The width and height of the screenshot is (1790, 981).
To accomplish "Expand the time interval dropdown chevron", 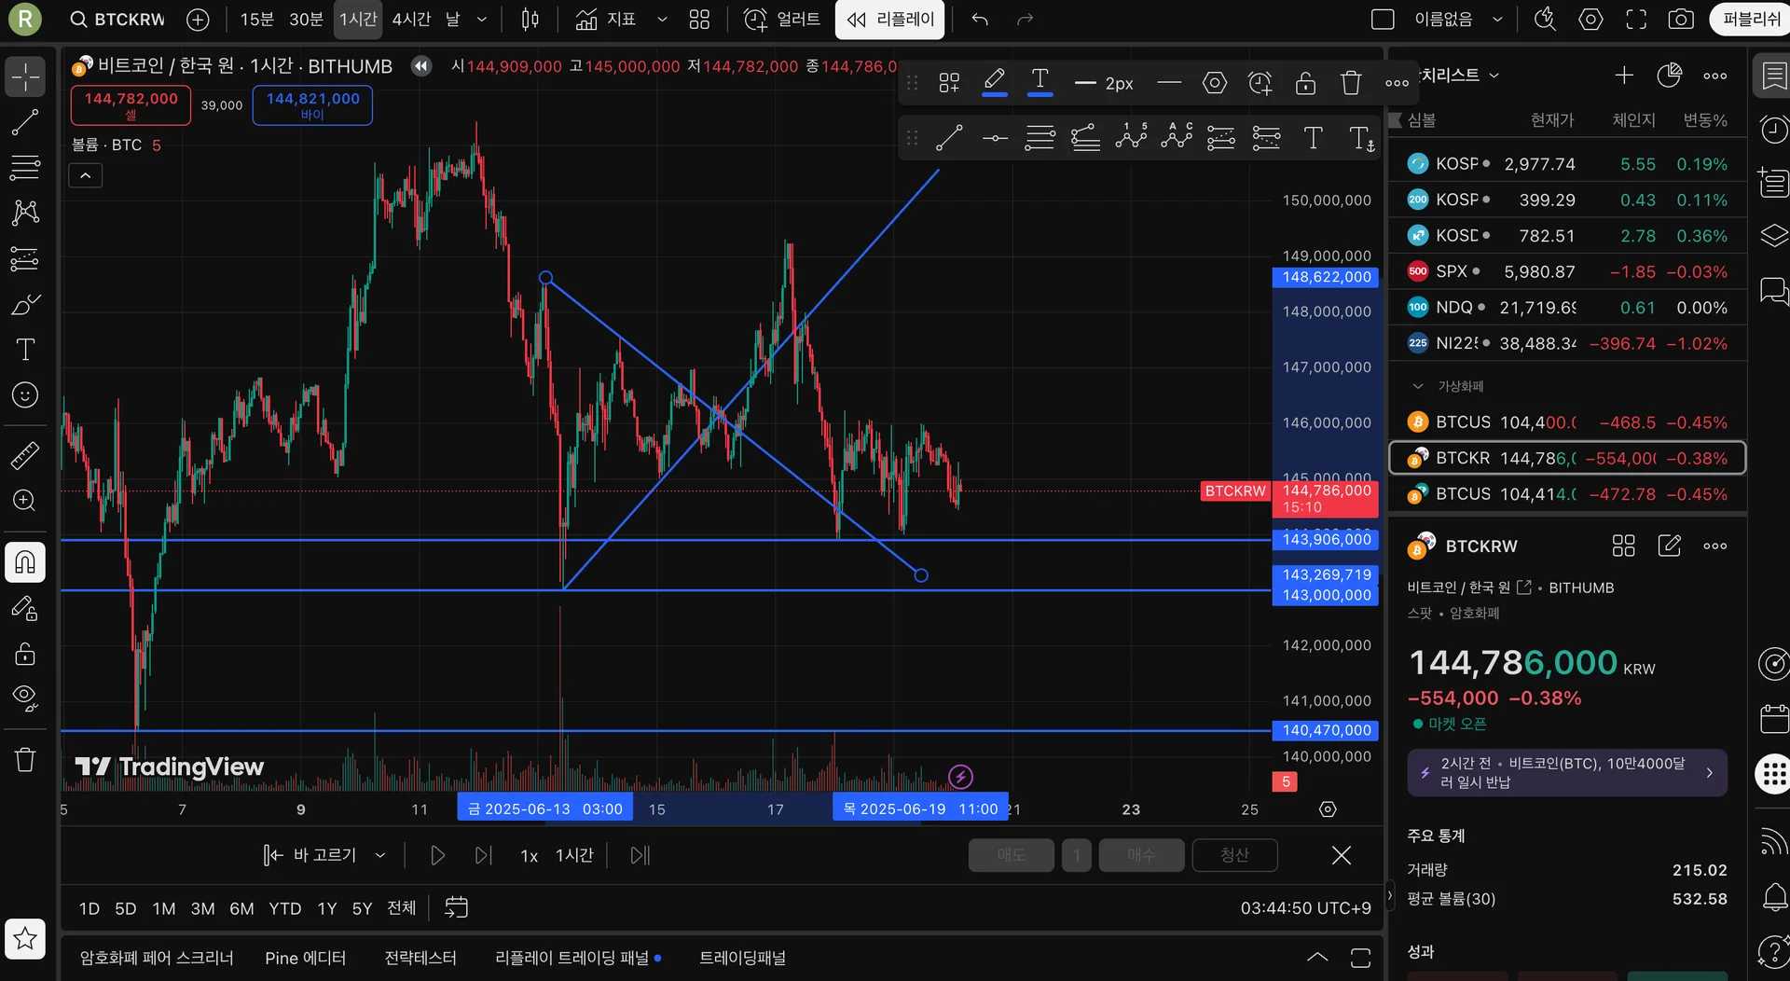I will click(482, 20).
